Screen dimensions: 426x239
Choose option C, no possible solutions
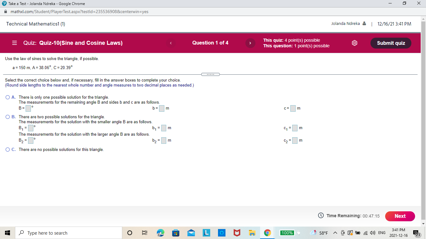(7, 149)
